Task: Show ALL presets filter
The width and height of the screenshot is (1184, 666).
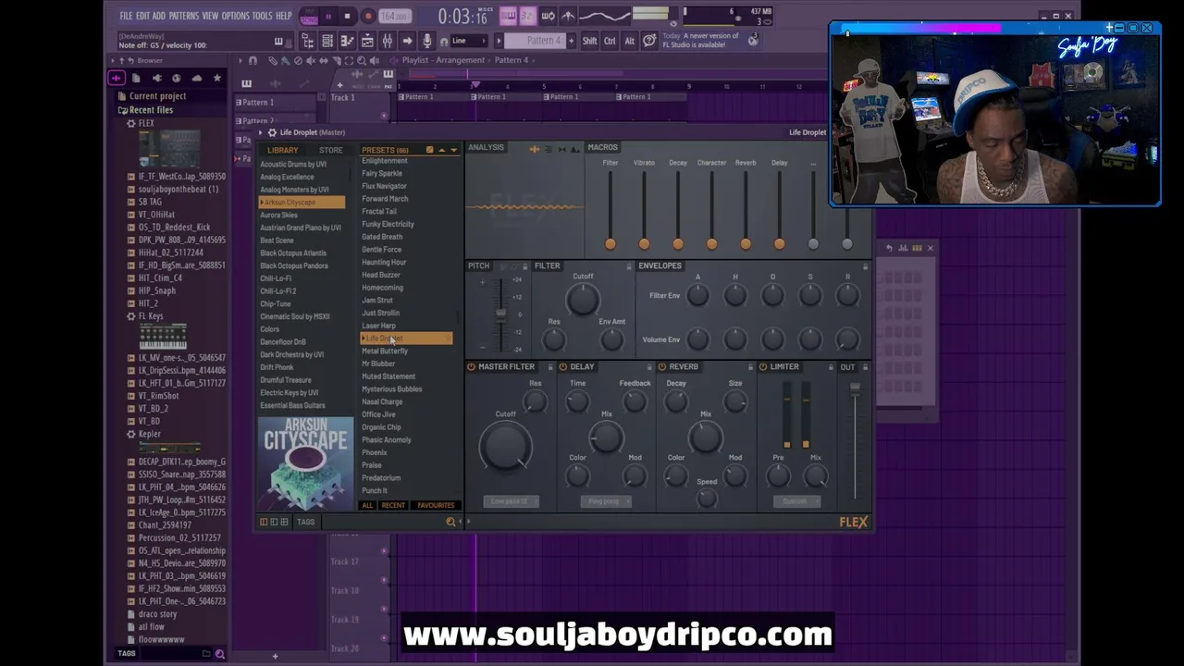Action: coord(367,506)
